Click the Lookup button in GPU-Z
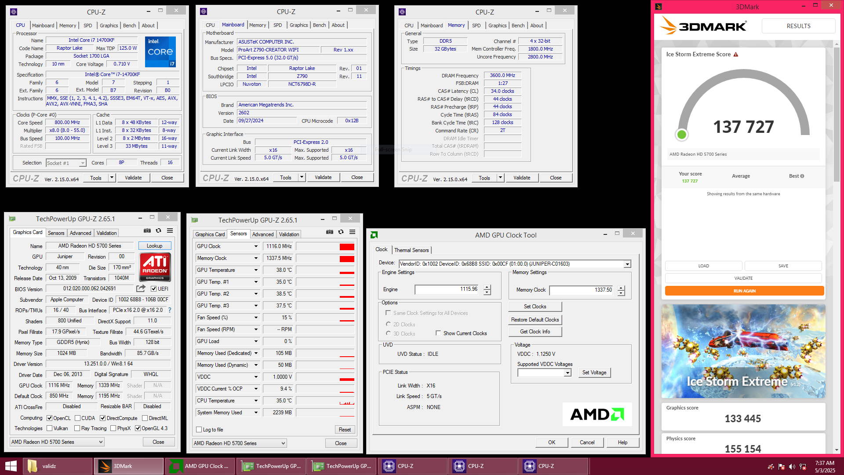844x475 pixels. [154, 246]
